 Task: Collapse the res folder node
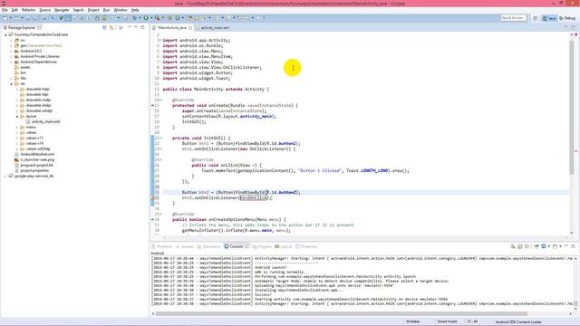[x=11, y=83]
